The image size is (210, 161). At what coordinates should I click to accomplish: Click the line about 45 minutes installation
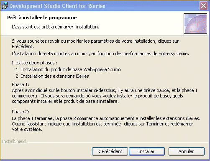100,54
